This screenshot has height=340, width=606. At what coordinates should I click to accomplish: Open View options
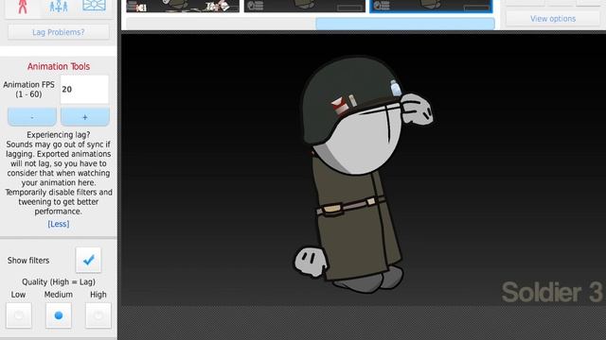click(553, 19)
